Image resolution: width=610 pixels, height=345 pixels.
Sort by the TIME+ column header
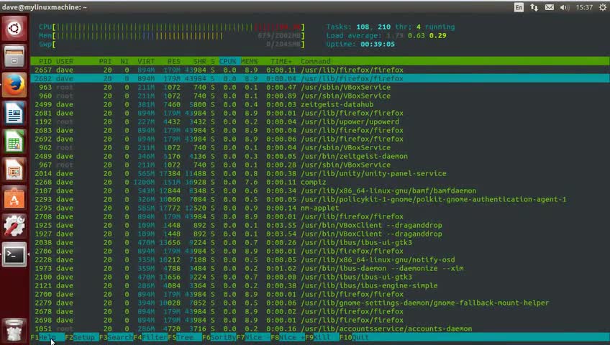point(281,61)
